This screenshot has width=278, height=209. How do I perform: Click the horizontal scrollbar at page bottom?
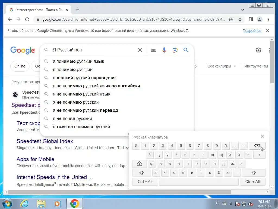coord(120,192)
